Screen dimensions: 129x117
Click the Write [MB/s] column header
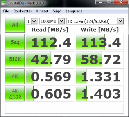(x=100, y=30)
